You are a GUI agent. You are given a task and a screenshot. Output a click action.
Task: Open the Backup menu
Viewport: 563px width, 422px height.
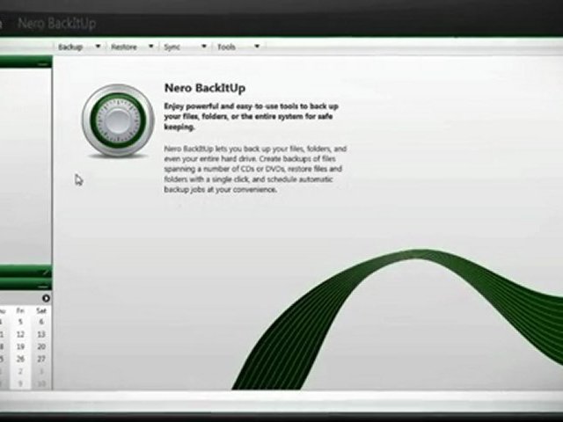(70, 47)
